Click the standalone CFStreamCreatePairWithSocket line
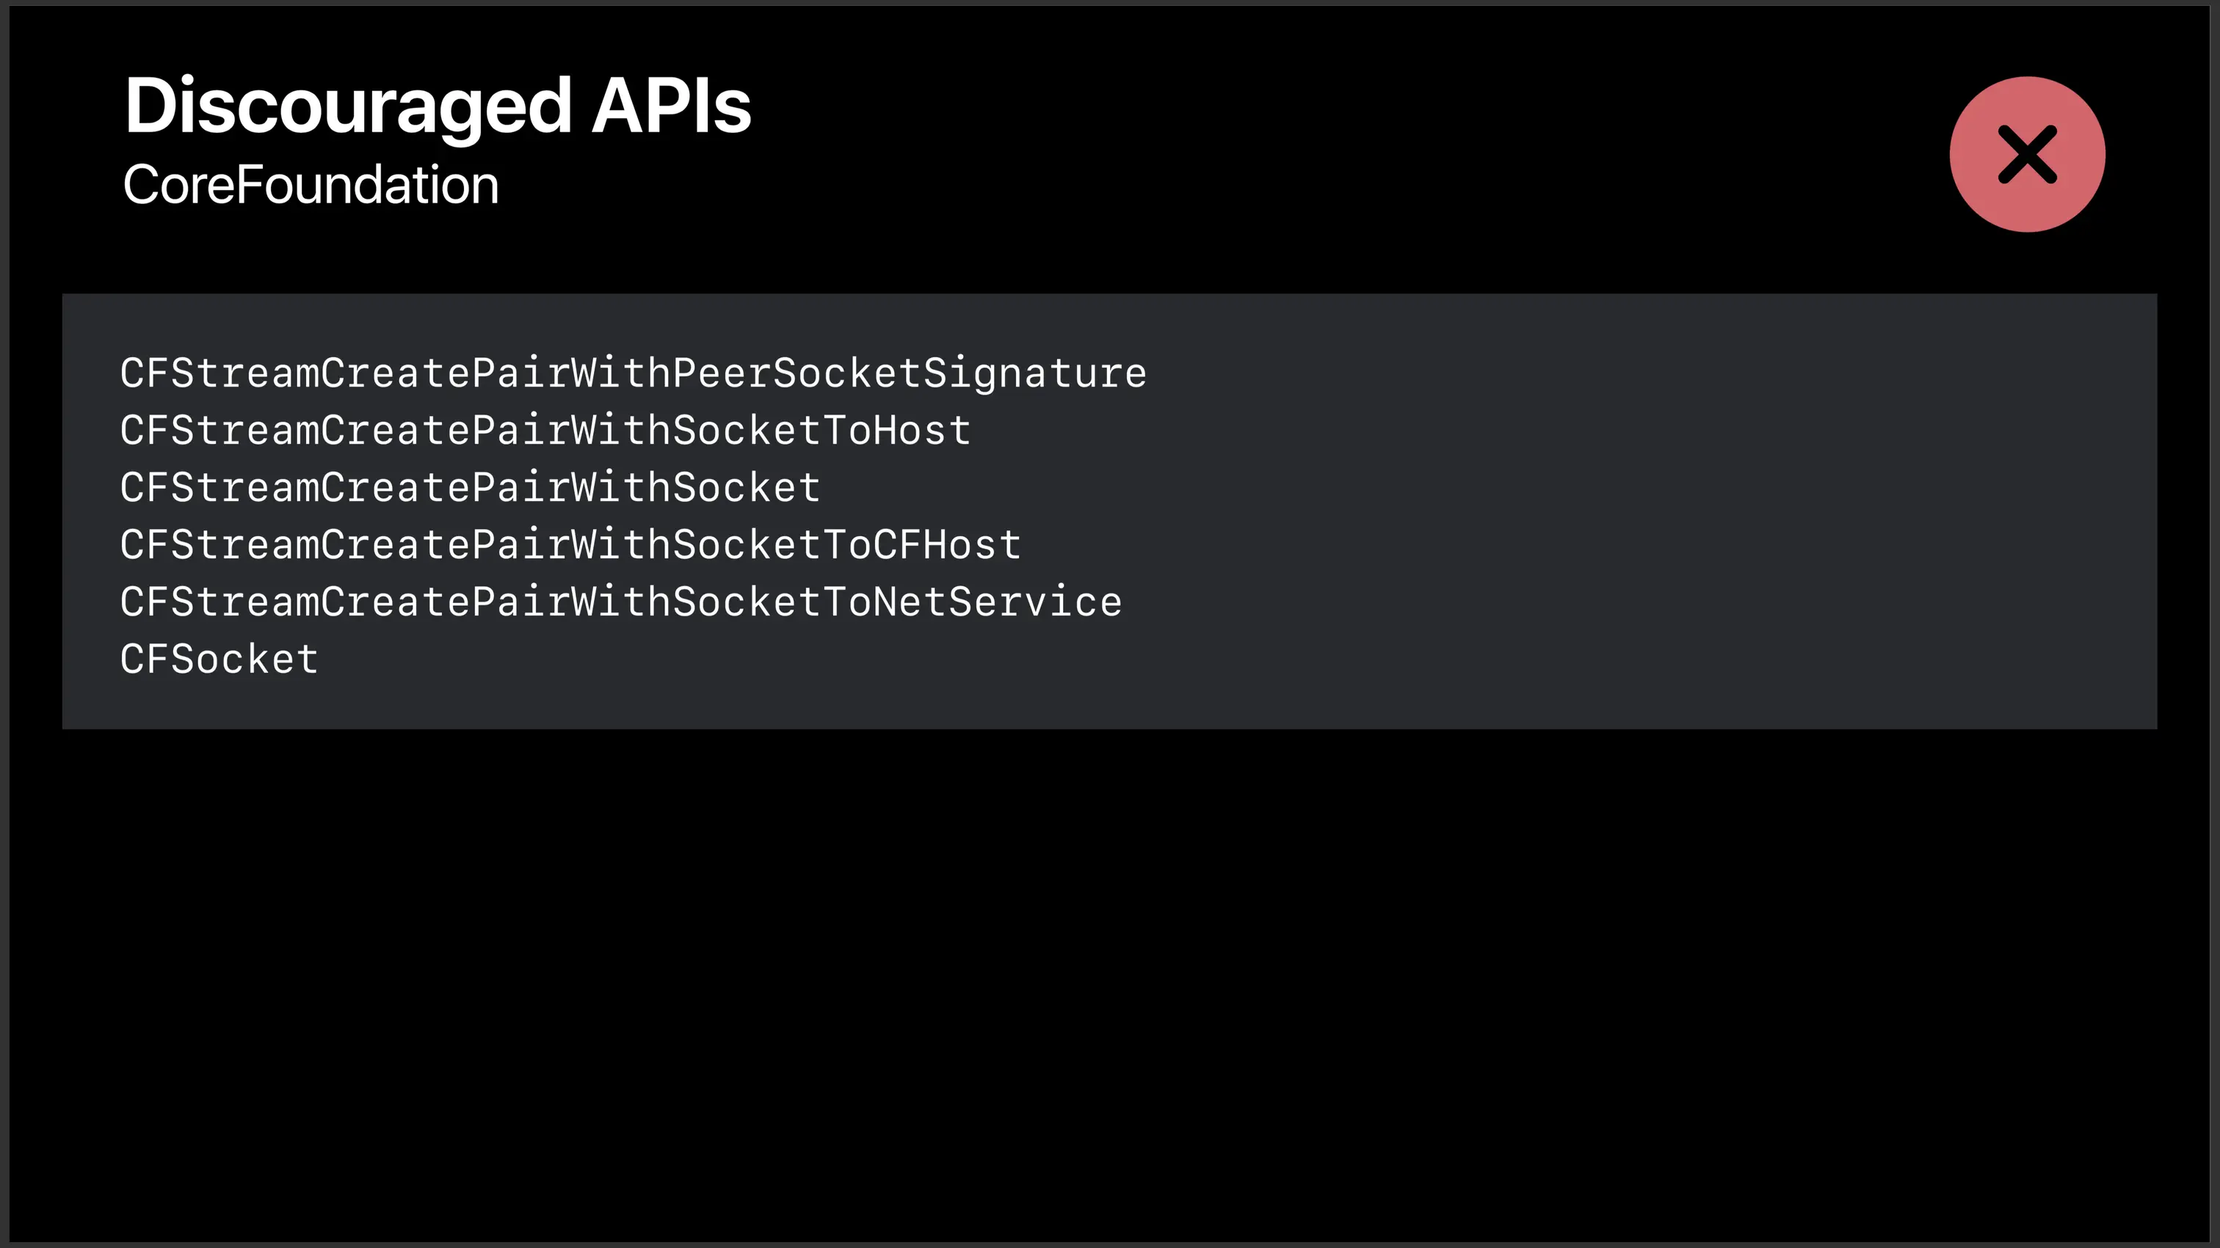Viewport: 2220px width, 1248px height. 470,489
